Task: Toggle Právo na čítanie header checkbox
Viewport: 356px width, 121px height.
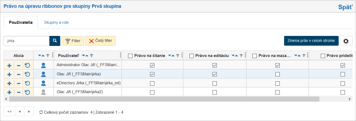Action: (130, 56)
